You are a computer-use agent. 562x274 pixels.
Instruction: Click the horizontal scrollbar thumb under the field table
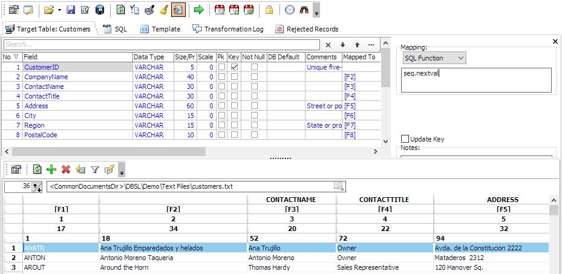coord(109,151)
